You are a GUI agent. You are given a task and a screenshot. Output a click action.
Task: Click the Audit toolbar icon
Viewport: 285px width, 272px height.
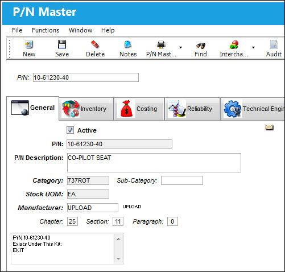[274, 44]
